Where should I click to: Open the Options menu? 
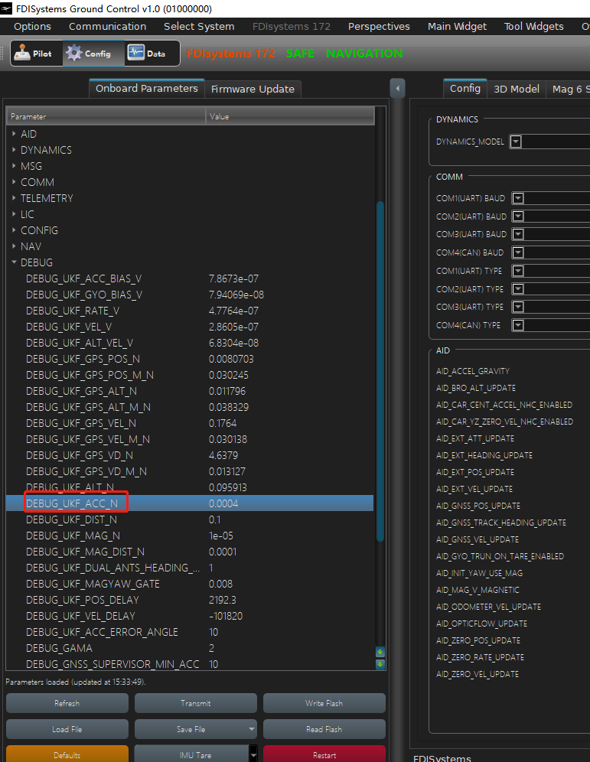pyautogui.click(x=32, y=26)
